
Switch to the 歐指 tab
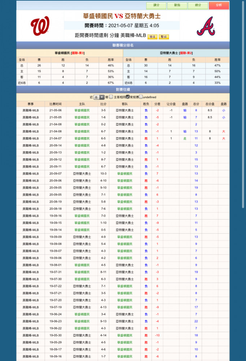point(177,5)
